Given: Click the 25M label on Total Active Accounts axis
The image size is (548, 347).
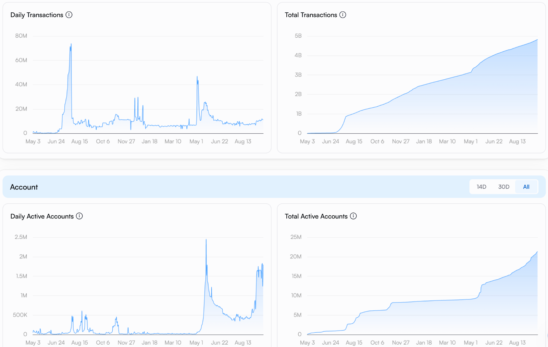Looking at the screenshot, I should [x=296, y=237].
